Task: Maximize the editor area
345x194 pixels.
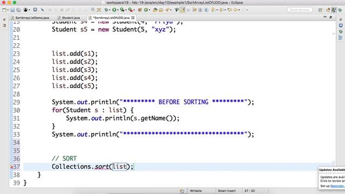Action: tap(330, 17)
